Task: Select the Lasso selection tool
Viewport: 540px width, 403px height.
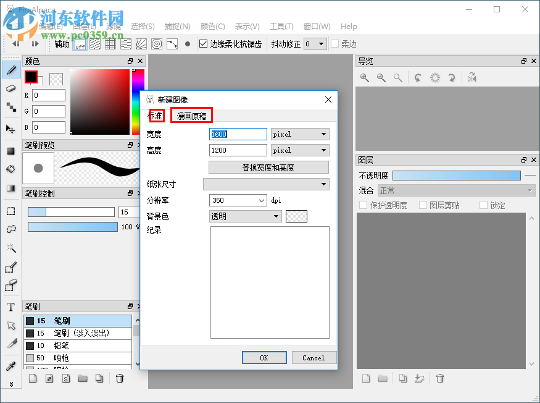Action: pyautogui.click(x=11, y=229)
